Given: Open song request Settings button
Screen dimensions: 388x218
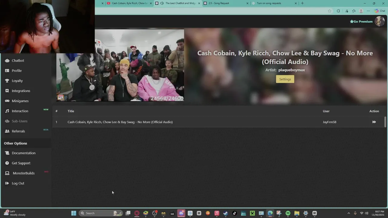Looking at the screenshot, I should coord(285,79).
